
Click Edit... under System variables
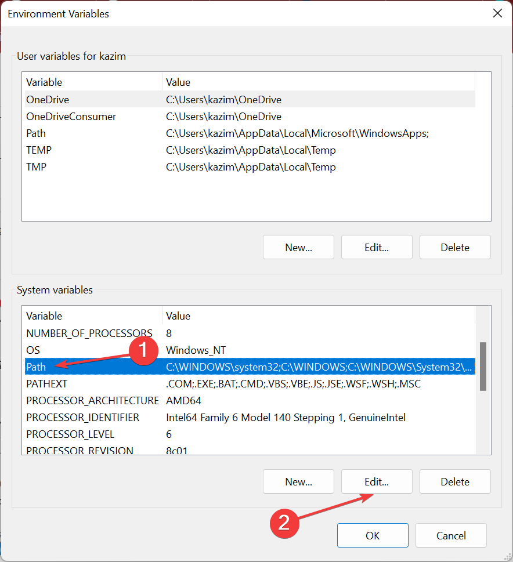pos(377,482)
